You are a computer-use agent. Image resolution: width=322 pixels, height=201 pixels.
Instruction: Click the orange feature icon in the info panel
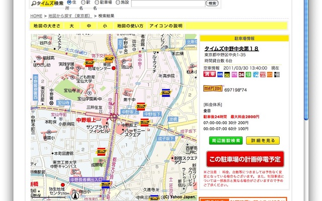click(270, 74)
